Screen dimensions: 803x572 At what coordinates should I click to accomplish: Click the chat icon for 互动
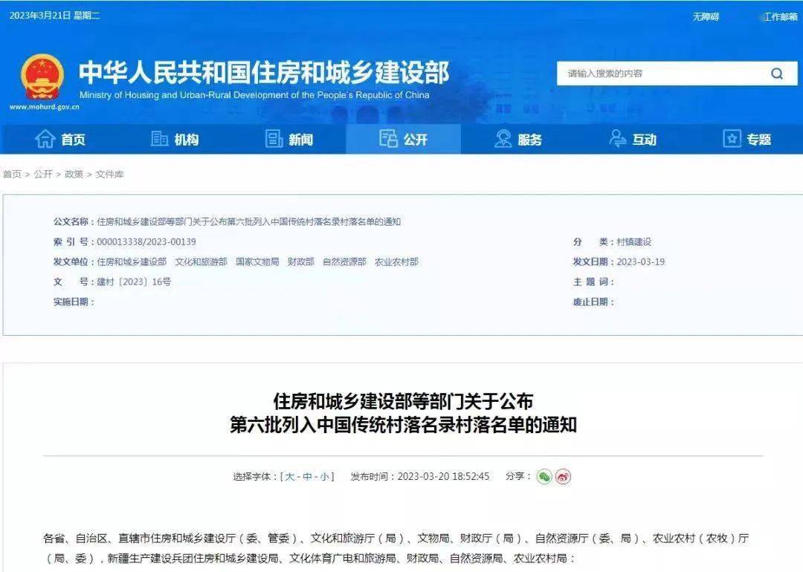[618, 139]
